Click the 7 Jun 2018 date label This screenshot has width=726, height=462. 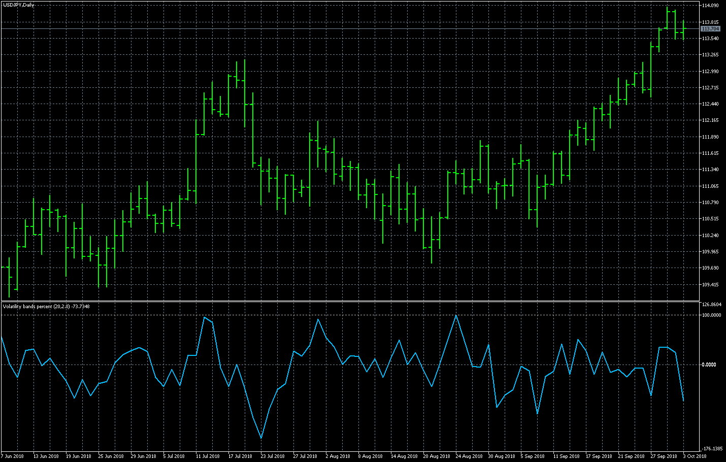coord(12,456)
